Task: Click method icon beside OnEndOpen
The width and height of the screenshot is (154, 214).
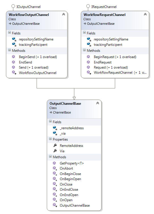Action: coord(55,195)
